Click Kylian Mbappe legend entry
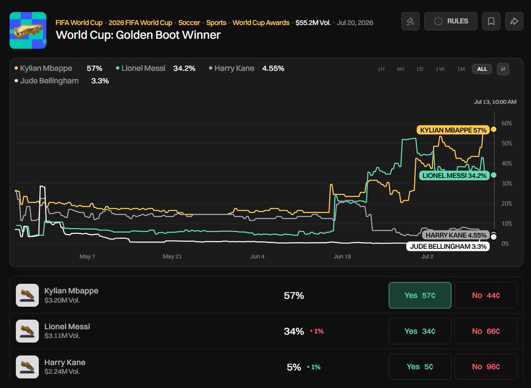The width and height of the screenshot is (531, 388). coord(58,68)
